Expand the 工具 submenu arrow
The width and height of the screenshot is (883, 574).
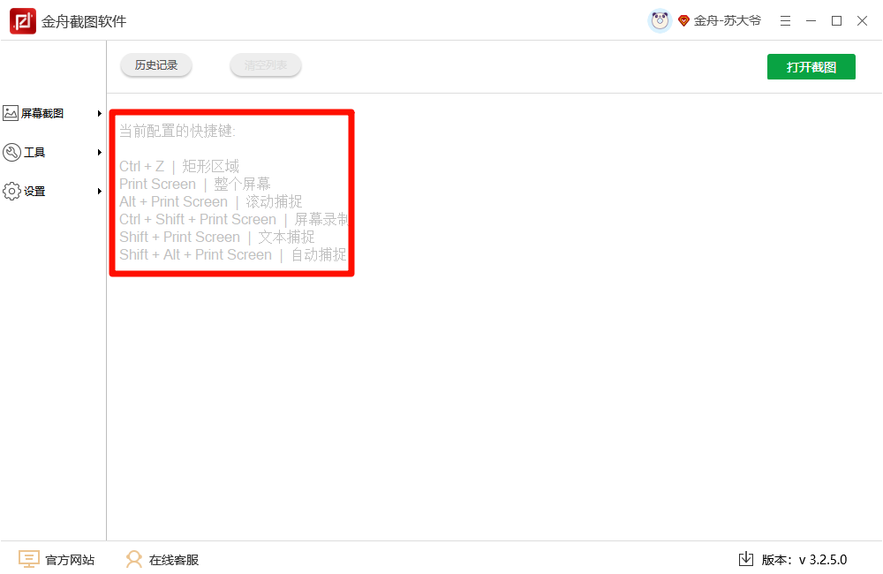click(100, 152)
